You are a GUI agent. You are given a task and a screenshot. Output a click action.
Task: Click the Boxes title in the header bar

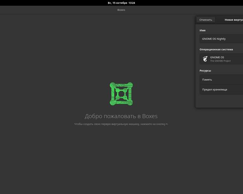click(x=121, y=10)
